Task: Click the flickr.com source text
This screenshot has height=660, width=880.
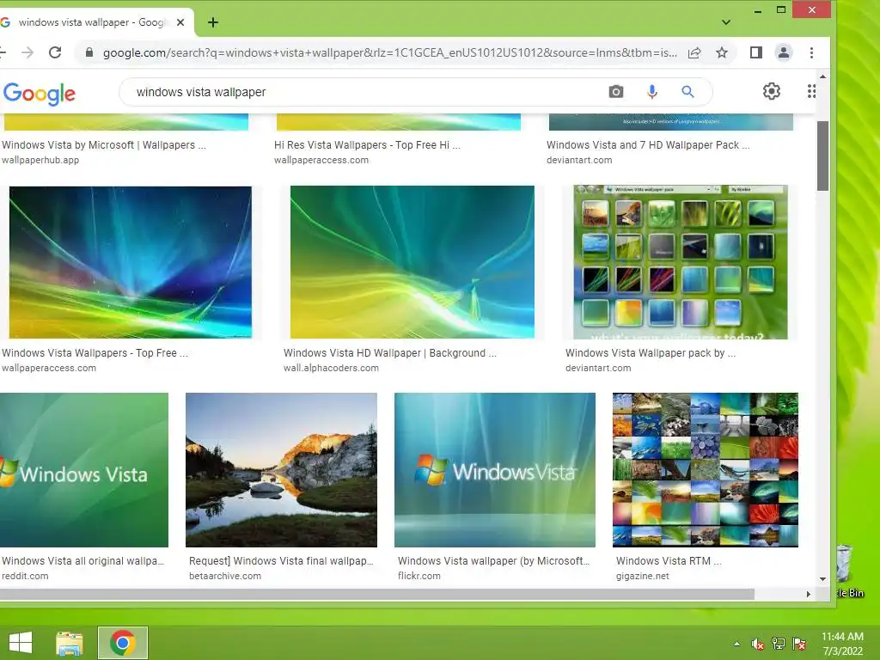Action: tap(419, 576)
